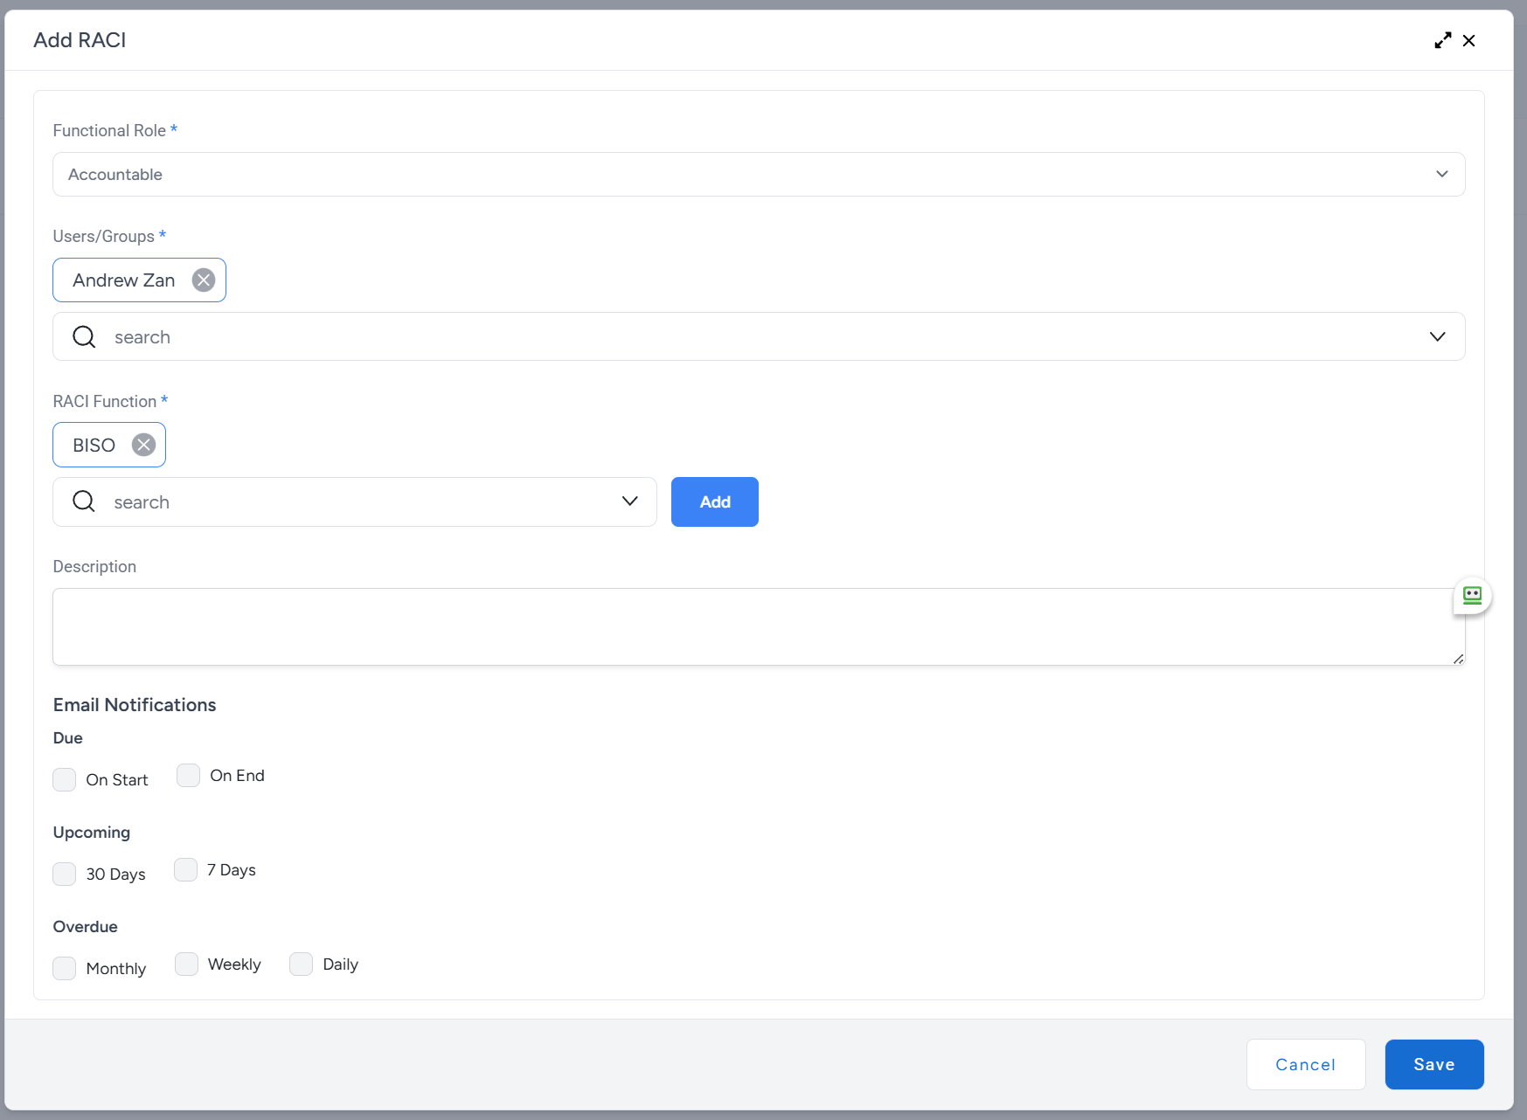The image size is (1527, 1120).
Task: Click the Users/Groups search magnifier icon
Action: pyautogui.click(x=84, y=337)
